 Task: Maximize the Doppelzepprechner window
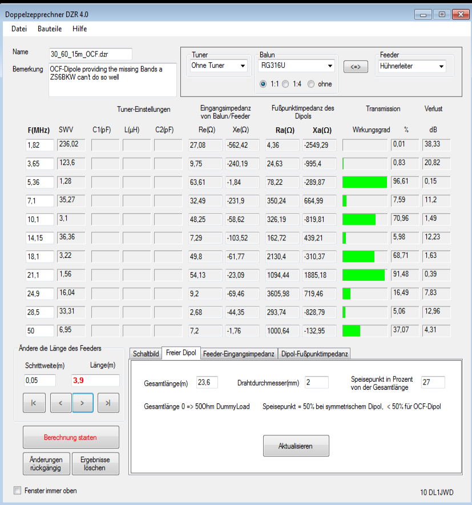pyautogui.click(x=441, y=14)
